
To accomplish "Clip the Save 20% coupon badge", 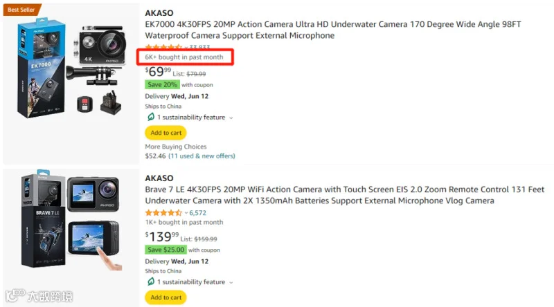I will point(162,84).
